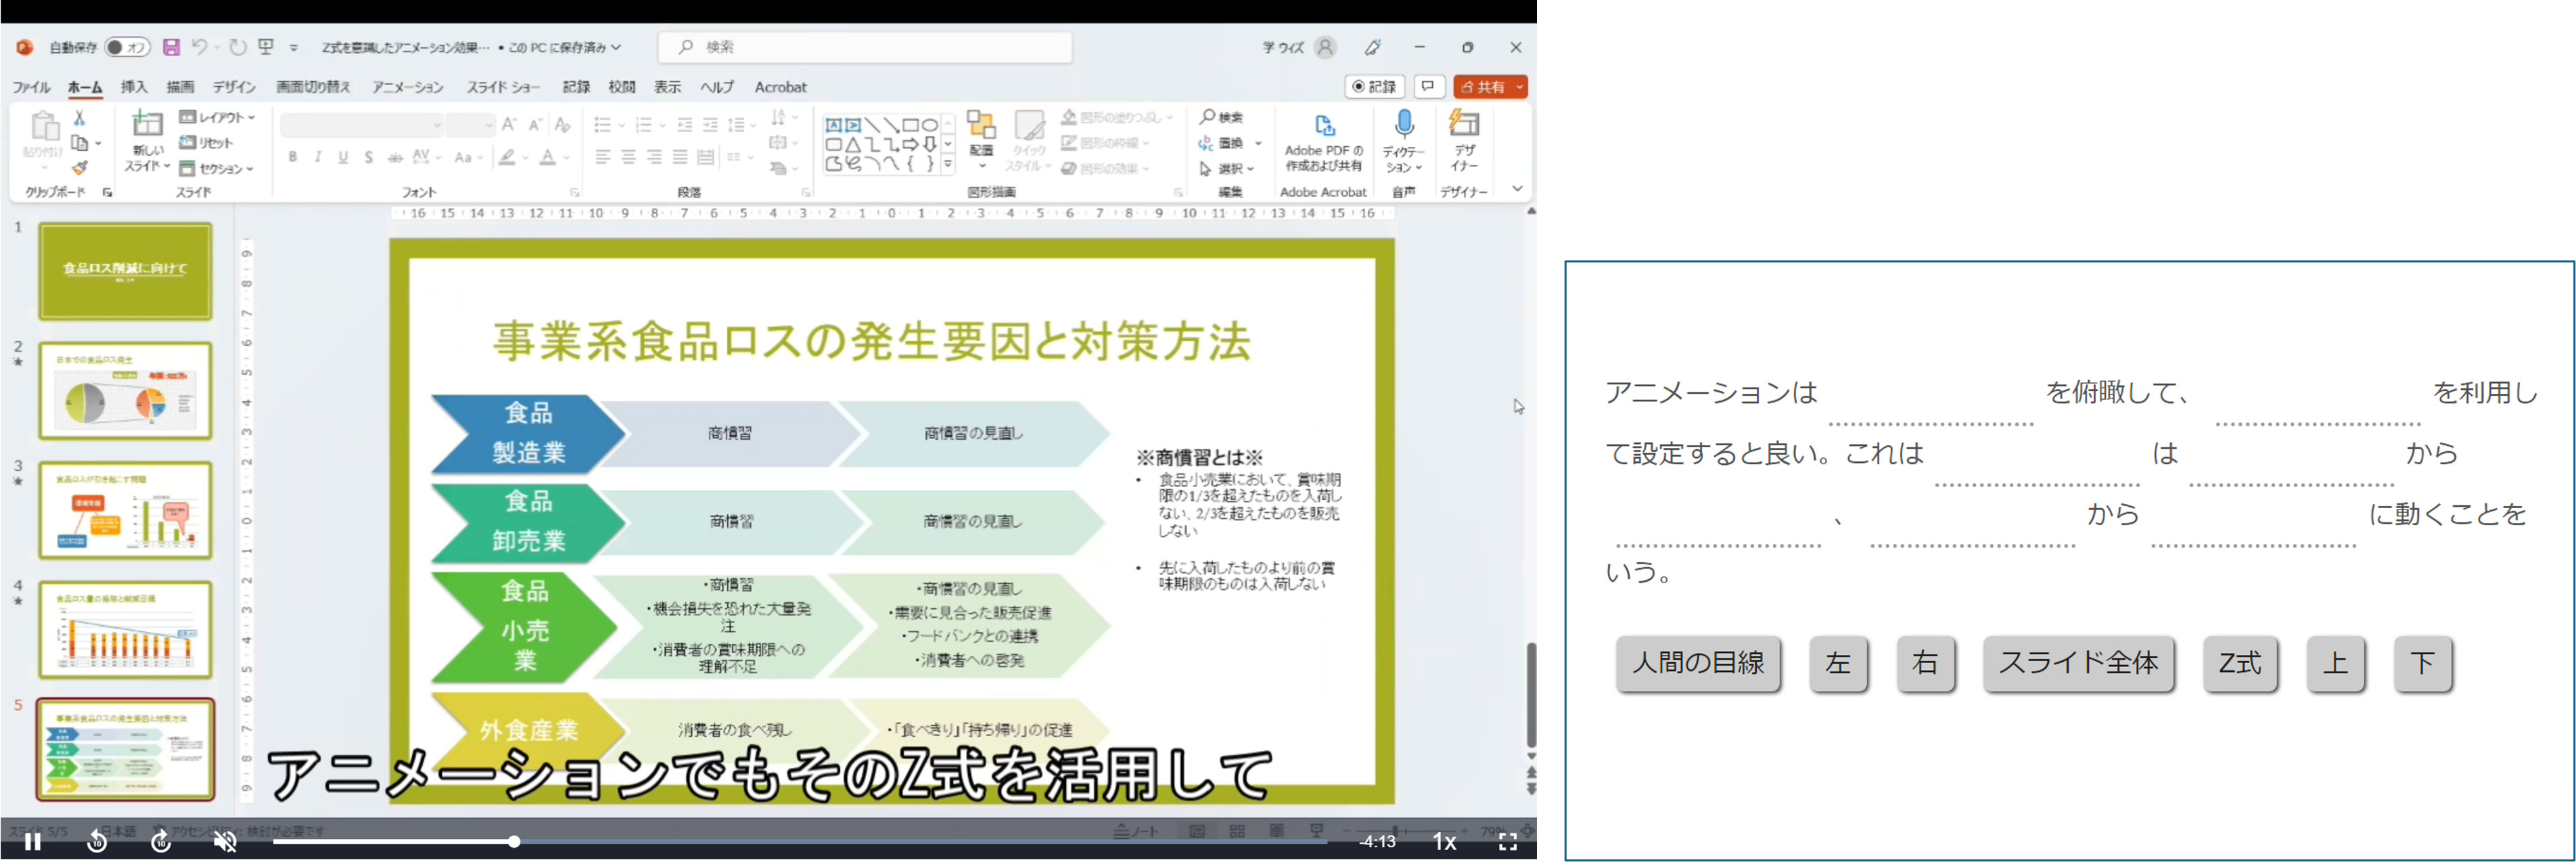2576x862 pixels.
Task: Switch to the 描画 tab
Action: (x=181, y=87)
